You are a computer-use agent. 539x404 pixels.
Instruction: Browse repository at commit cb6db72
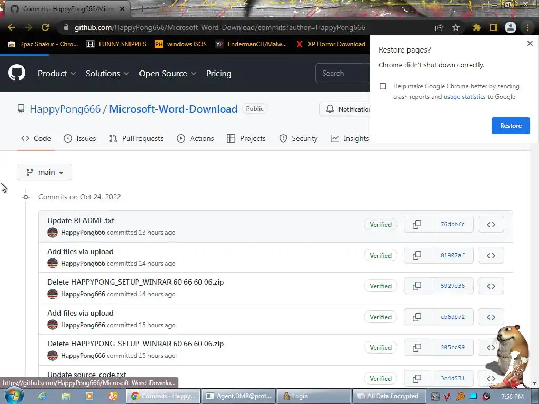(491, 317)
